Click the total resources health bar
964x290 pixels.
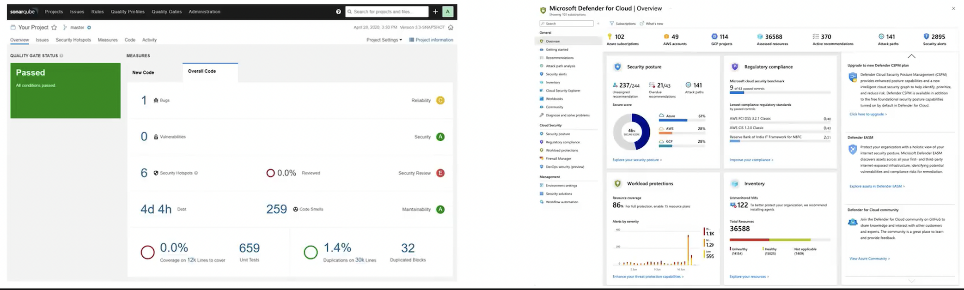tap(780, 240)
